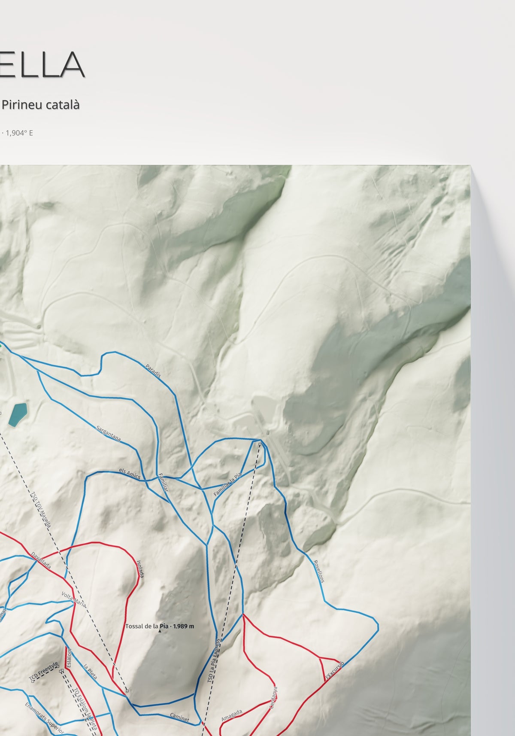Select the els Amics trail label

point(130,474)
